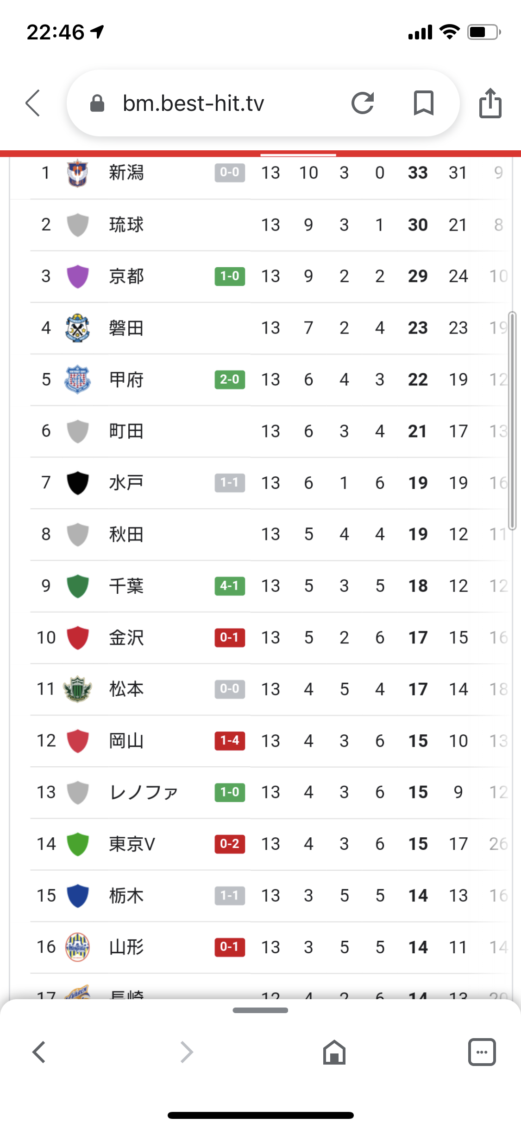This screenshot has height=1130, width=521.
Task: Open the more options menu icon
Action: click(482, 1052)
